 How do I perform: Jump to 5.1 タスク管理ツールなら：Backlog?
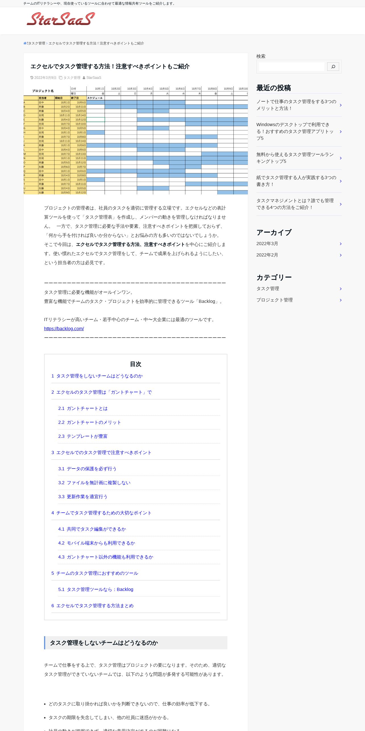coord(96,590)
